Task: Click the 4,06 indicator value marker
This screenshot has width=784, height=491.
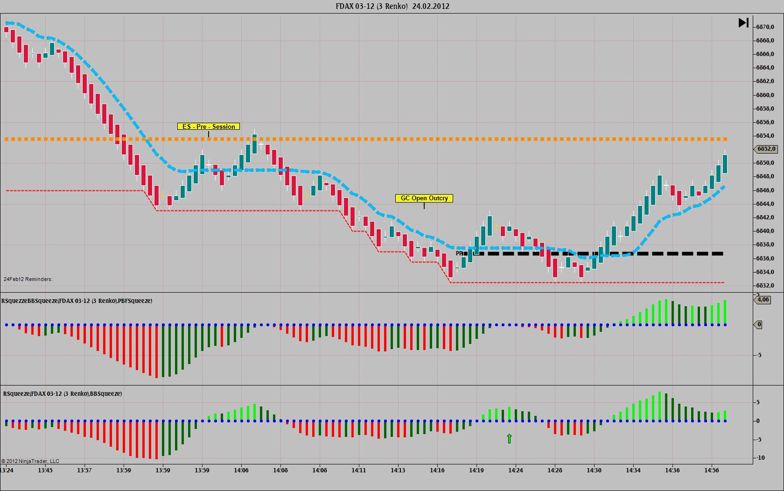Action: coord(763,300)
